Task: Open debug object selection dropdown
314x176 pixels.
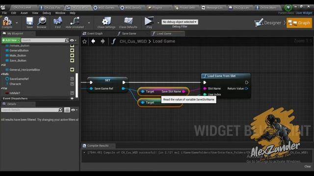Action: tap(180, 22)
